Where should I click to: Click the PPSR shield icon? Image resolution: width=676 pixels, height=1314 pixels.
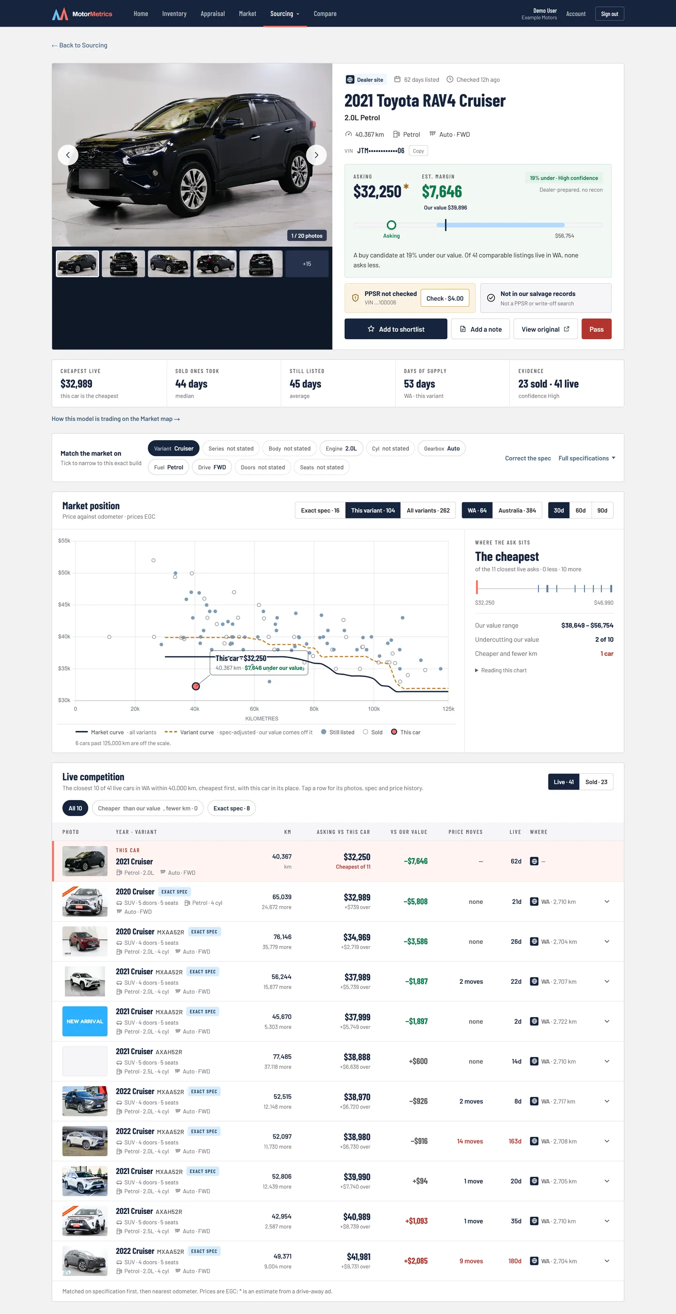point(355,298)
